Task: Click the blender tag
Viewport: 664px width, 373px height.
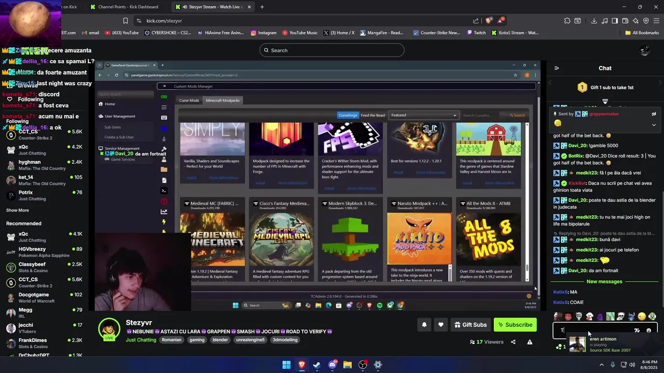Action: coord(220,340)
